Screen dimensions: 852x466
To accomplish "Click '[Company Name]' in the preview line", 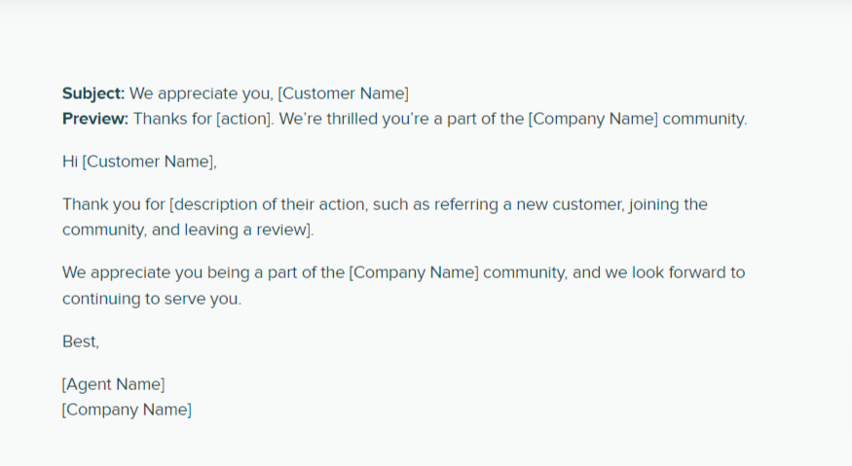I will [x=593, y=119].
